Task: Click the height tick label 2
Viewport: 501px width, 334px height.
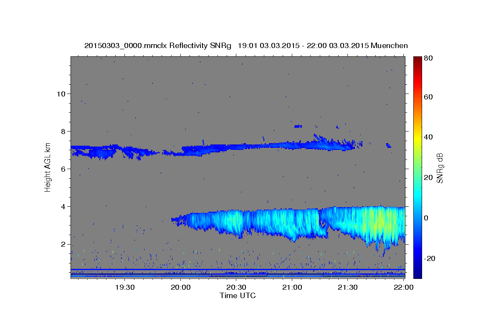Action: tap(62, 244)
